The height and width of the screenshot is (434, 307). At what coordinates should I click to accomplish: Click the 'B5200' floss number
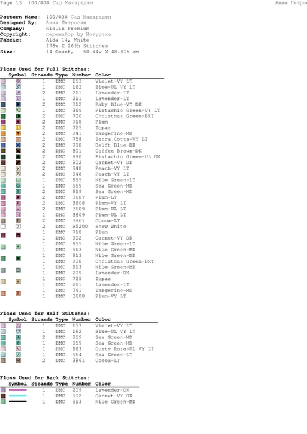coord(80,227)
